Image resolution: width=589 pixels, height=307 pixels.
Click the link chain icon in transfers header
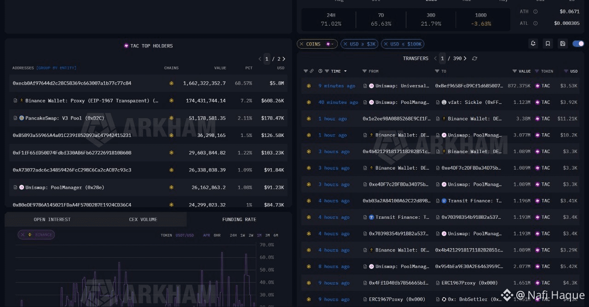pos(312,71)
